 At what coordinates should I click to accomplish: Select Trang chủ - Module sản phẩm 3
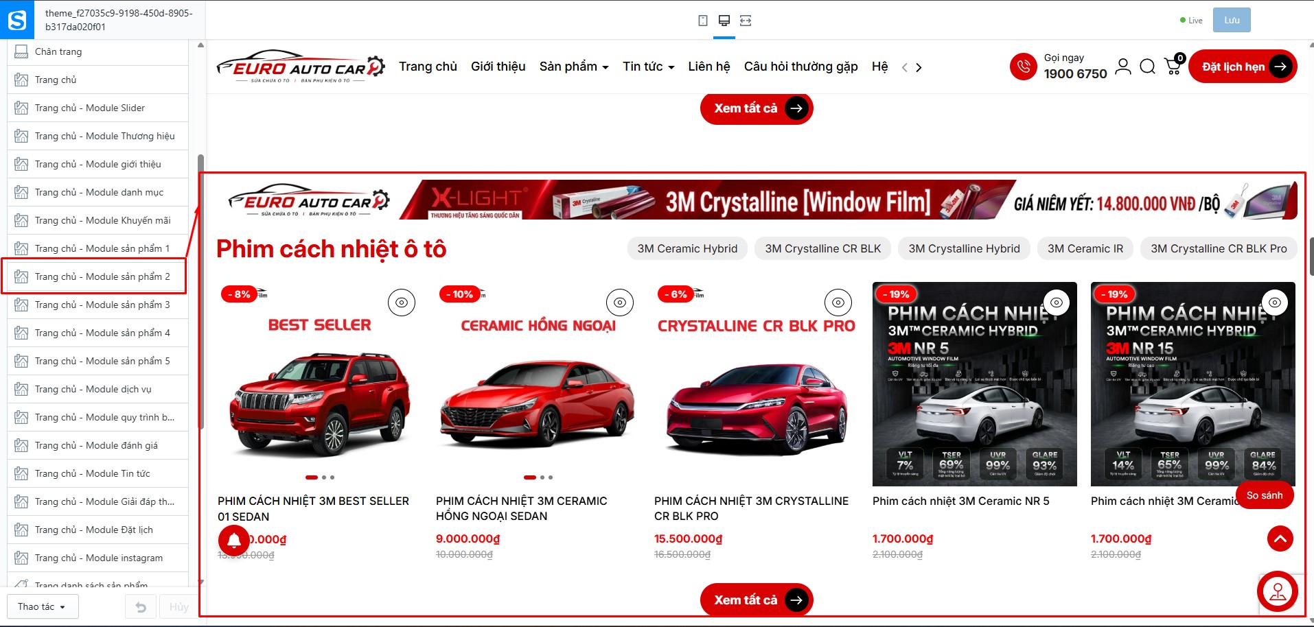click(98, 305)
